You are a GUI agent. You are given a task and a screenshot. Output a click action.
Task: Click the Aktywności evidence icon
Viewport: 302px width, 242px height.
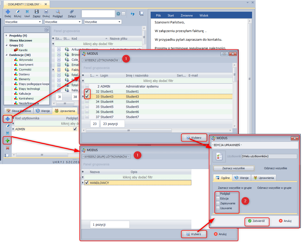16,60
